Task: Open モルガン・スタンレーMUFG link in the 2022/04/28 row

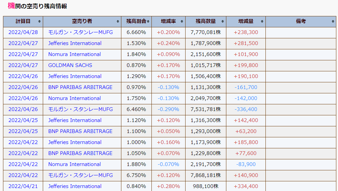Action: coord(81,32)
